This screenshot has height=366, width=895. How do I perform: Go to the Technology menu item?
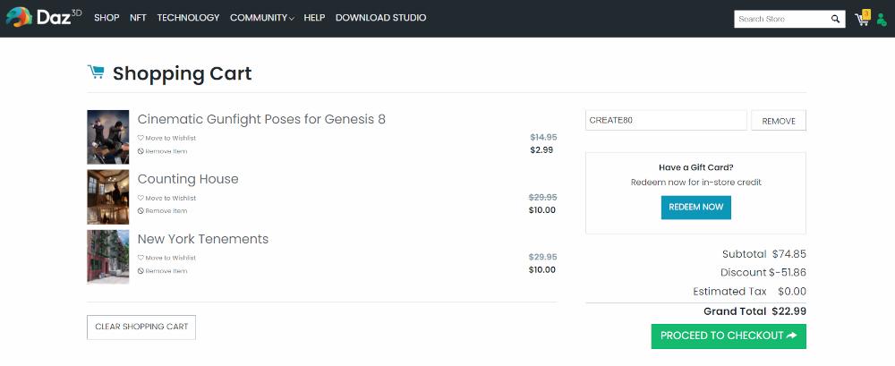click(188, 18)
